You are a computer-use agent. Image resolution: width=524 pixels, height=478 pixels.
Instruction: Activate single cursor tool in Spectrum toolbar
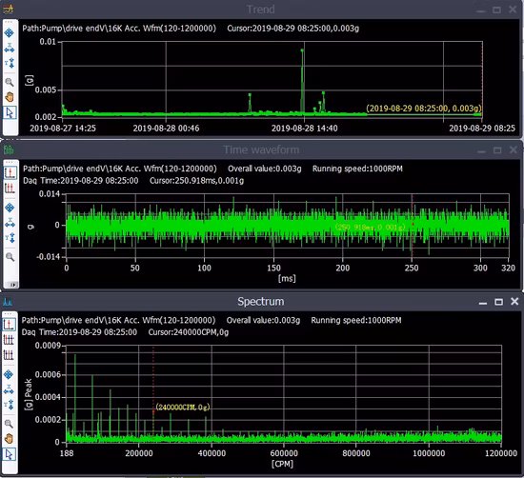9,325
